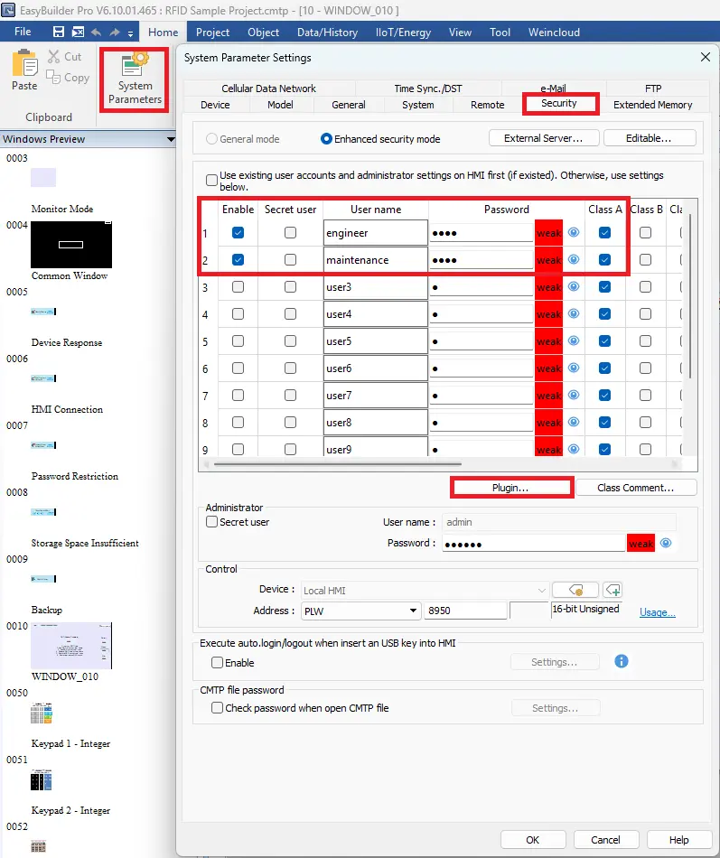Select General mode radio button

click(211, 139)
